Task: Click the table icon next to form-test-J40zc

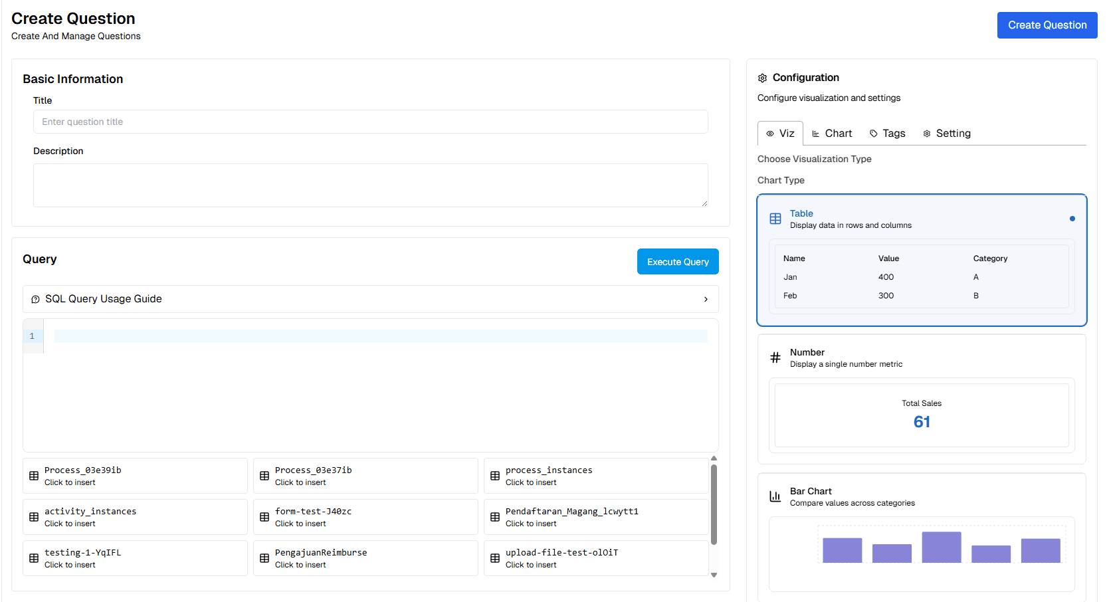Action: [x=264, y=517]
